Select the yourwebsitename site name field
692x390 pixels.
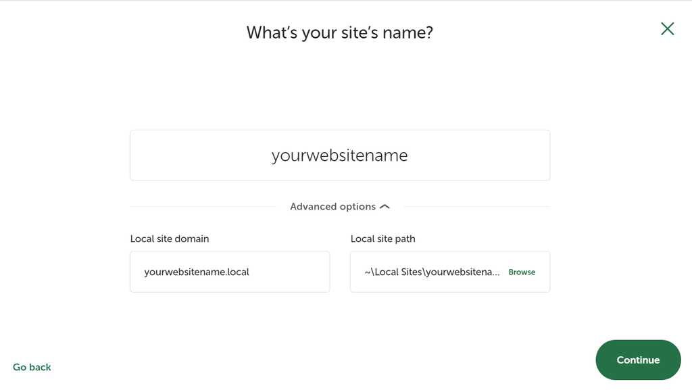pos(340,155)
